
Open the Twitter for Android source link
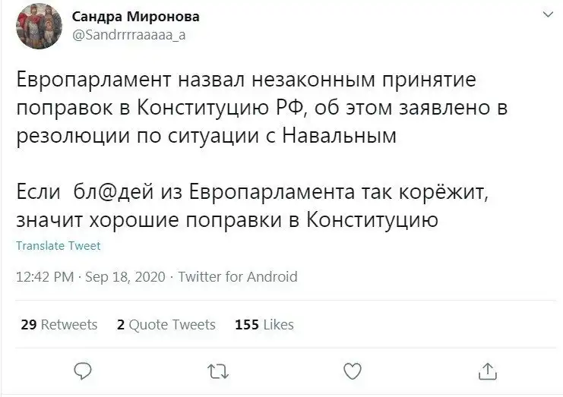tap(237, 277)
